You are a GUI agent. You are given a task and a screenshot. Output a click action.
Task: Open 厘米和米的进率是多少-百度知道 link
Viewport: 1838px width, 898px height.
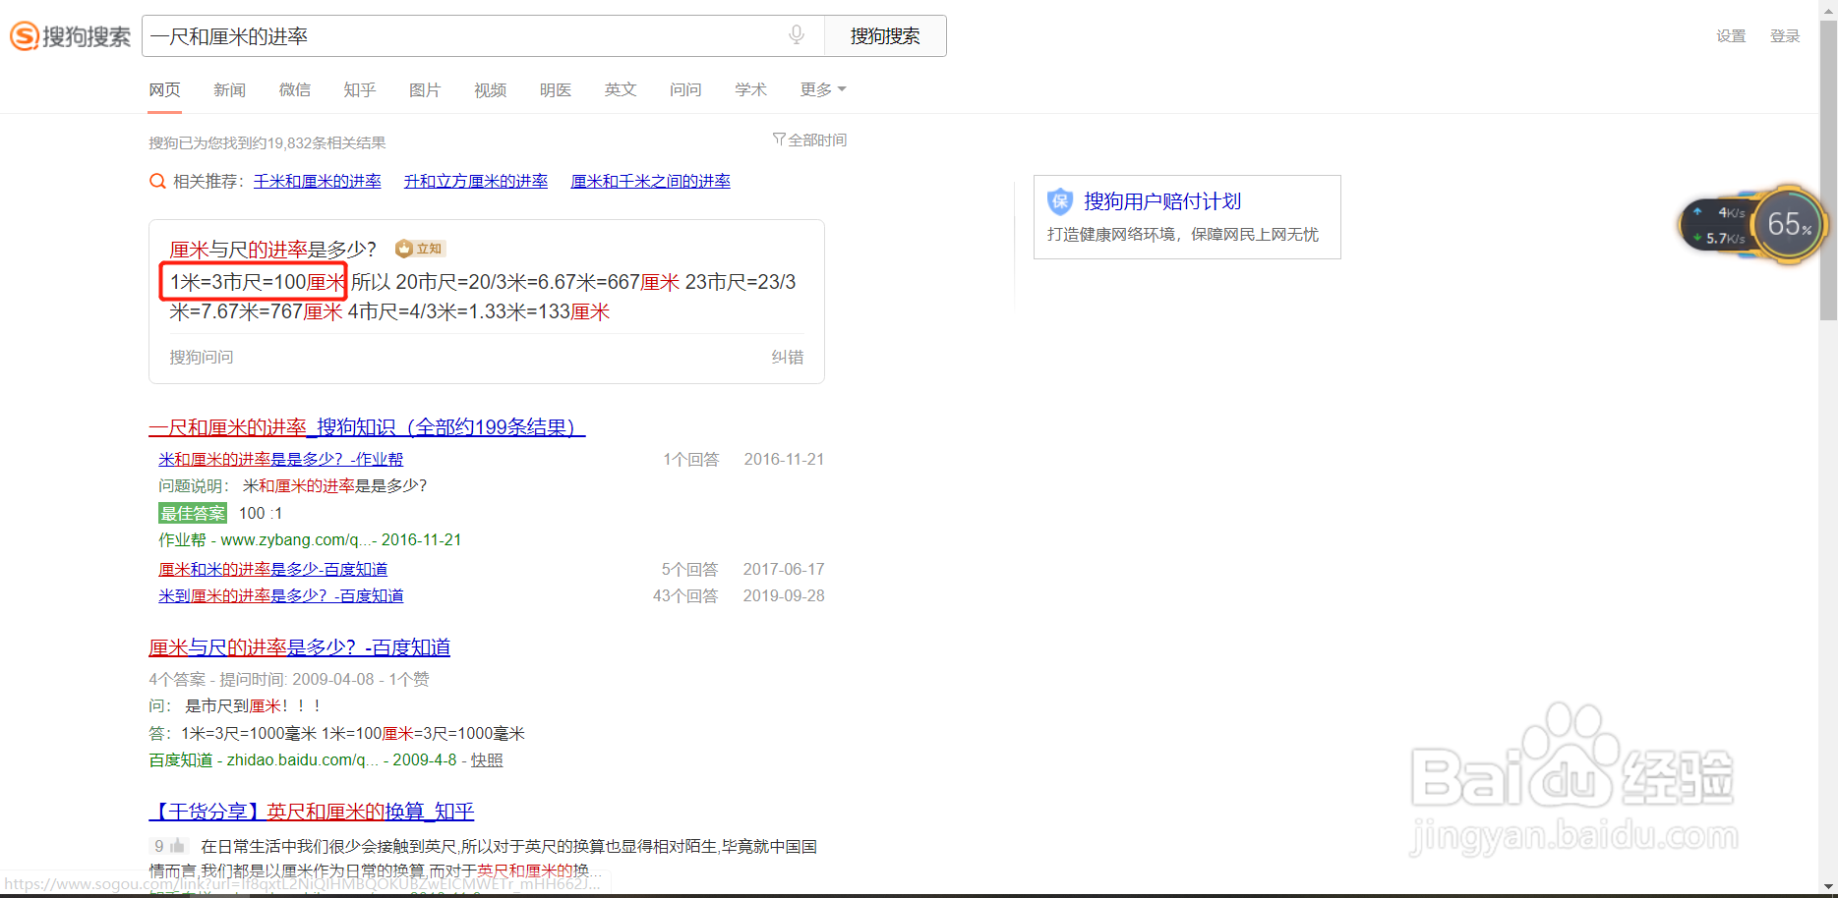pyautogui.click(x=273, y=569)
